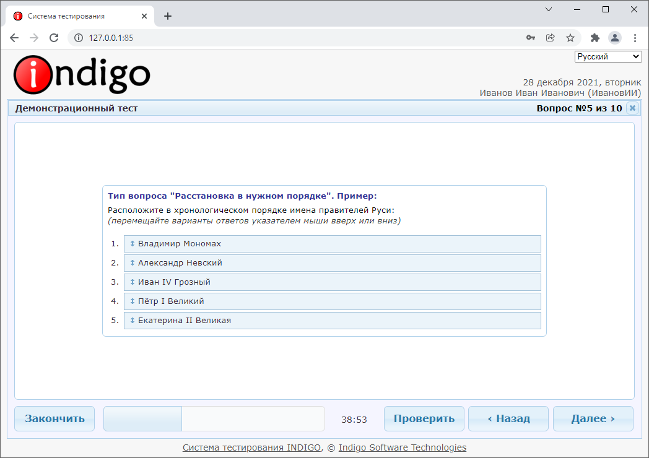The height and width of the screenshot is (458, 649).
Task: Click drag handle icon for Владимир Мономах
Action: point(133,244)
